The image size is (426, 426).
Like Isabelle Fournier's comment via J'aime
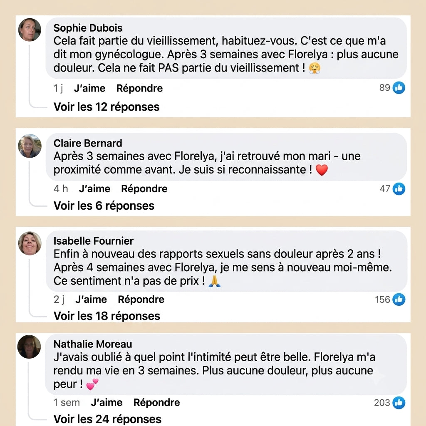(91, 300)
